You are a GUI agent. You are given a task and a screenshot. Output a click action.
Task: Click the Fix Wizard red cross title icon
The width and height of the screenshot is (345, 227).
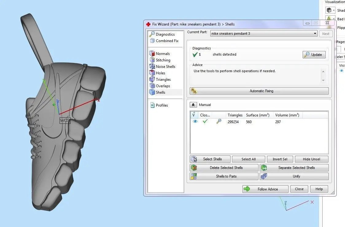(148, 24)
